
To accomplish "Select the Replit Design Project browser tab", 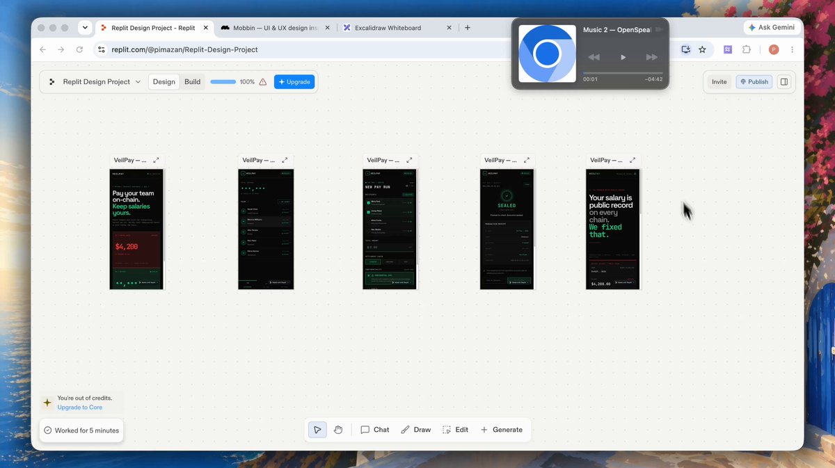I will (x=154, y=28).
